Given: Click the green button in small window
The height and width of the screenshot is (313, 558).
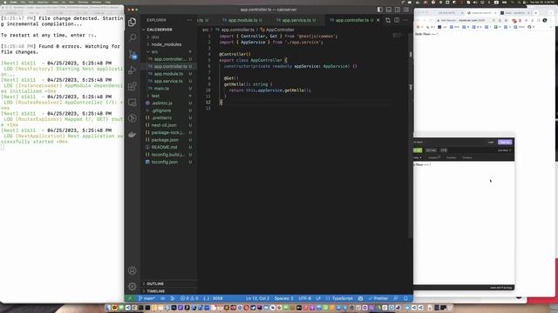Looking at the screenshot, I should [418, 150].
